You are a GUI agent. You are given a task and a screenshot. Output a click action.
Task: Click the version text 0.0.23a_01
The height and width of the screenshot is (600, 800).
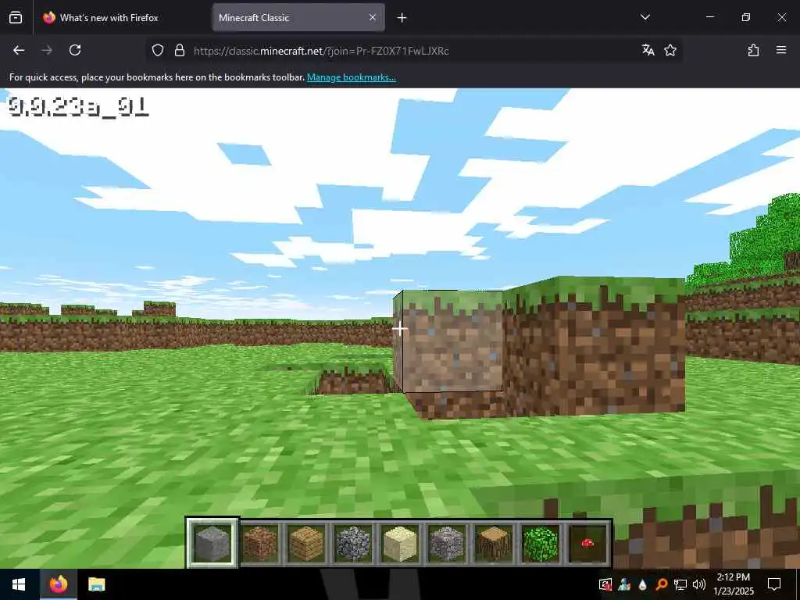(79, 106)
